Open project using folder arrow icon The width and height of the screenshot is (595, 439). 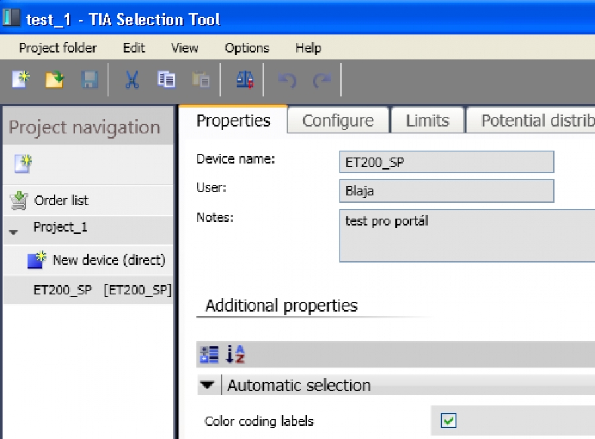pyautogui.click(x=55, y=79)
